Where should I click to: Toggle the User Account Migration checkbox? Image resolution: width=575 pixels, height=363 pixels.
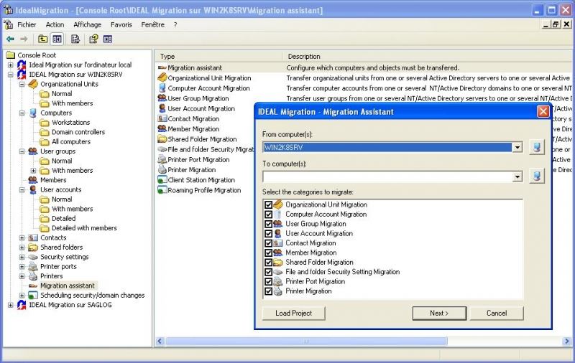click(x=269, y=234)
